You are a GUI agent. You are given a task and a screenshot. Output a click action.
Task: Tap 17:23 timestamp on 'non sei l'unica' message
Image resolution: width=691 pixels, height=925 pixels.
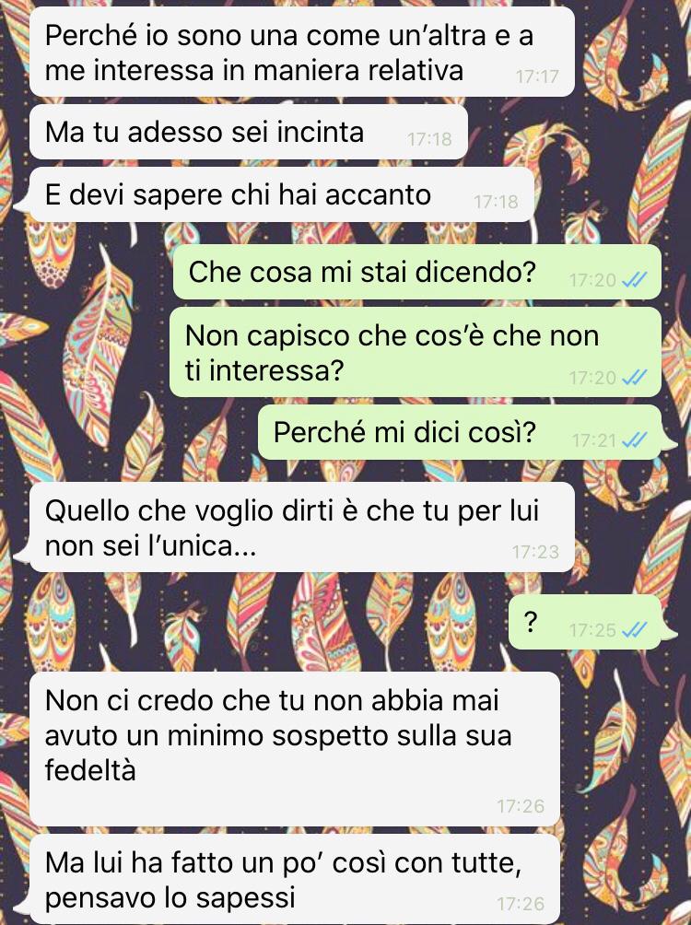[x=535, y=552]
